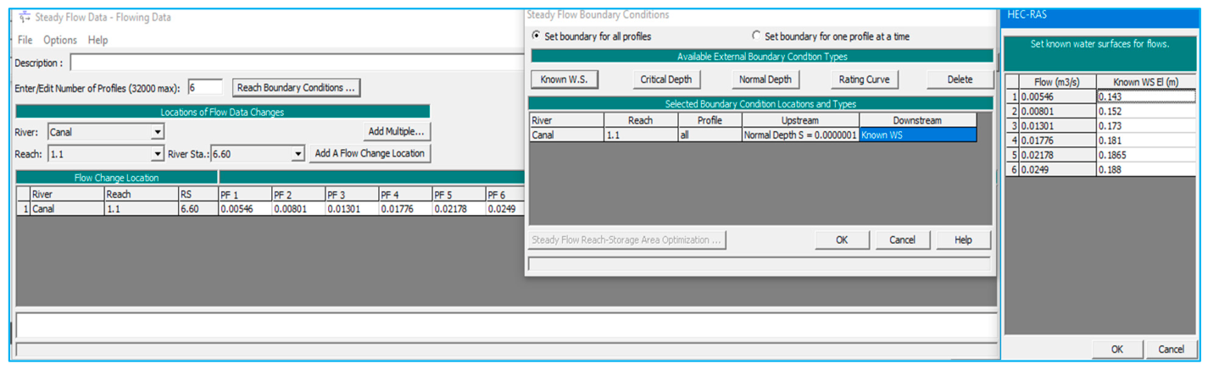Click the Number of Profiles field
Viewport: 1208px width, 369px height.
tap(204, 87)
